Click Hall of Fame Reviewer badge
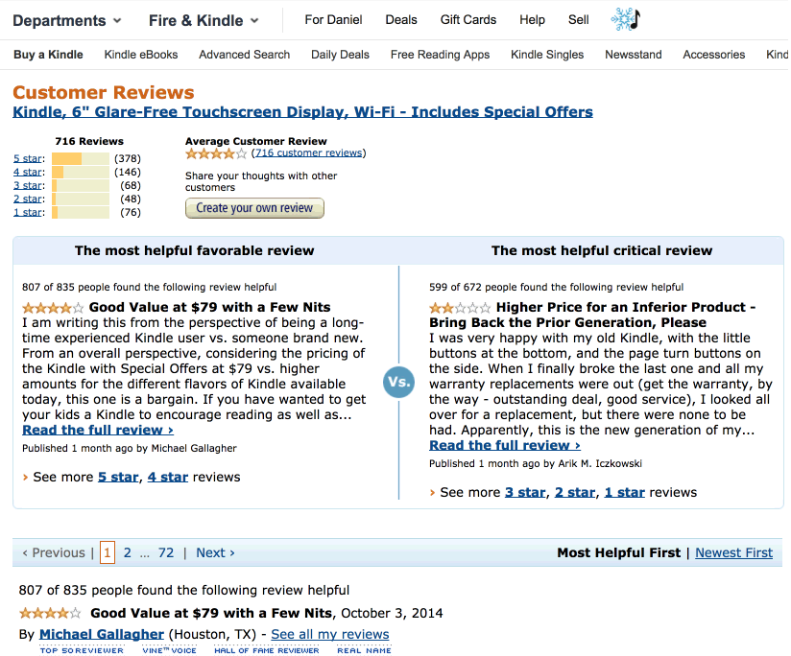Image resolution: width=791 pixels, height=656 pixels. 266,650
